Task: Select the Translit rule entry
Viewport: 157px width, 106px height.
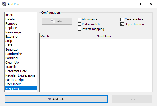Action: (11, 67)
